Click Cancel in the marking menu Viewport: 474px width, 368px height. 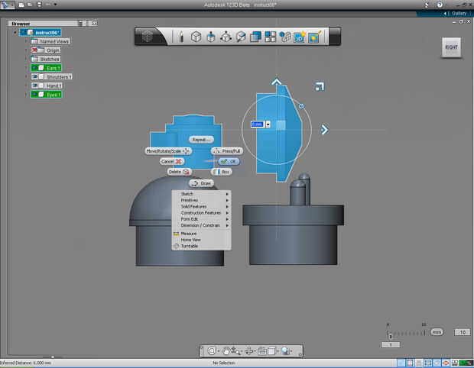point(172,161)
